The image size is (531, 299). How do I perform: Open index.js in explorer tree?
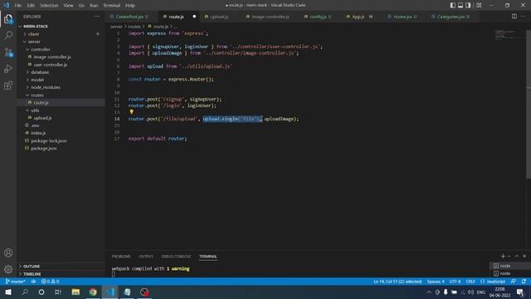(x=38, y=133)
